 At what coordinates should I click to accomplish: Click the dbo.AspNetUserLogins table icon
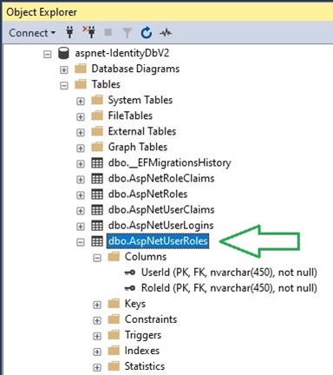[97, 226]
